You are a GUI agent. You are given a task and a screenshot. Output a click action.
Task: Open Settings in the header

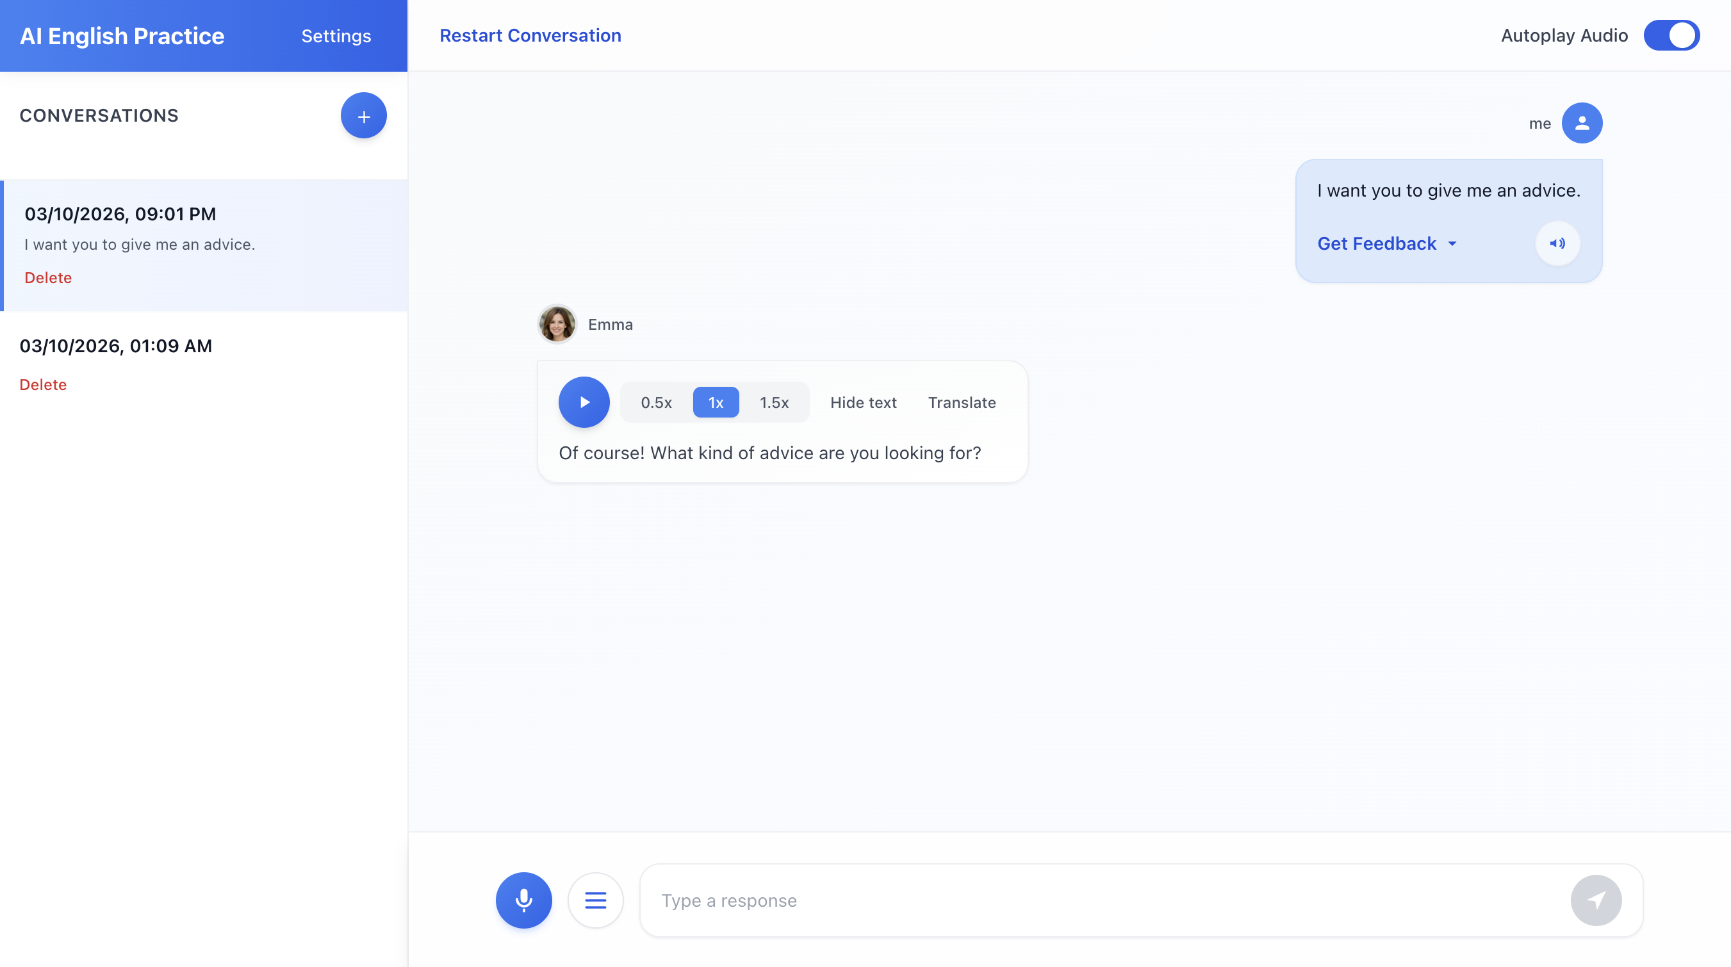click(336, 37)
